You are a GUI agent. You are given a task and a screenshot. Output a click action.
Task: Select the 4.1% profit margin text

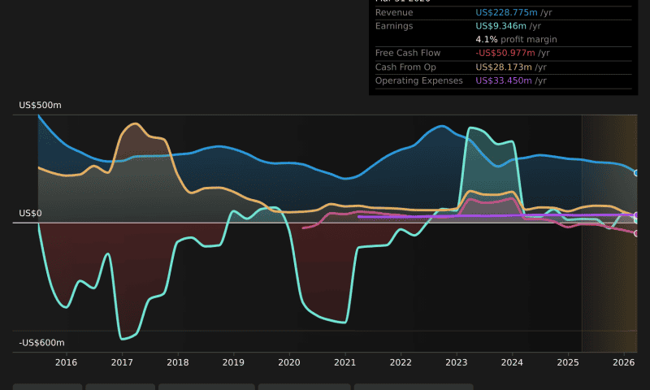tap(516, 39)
